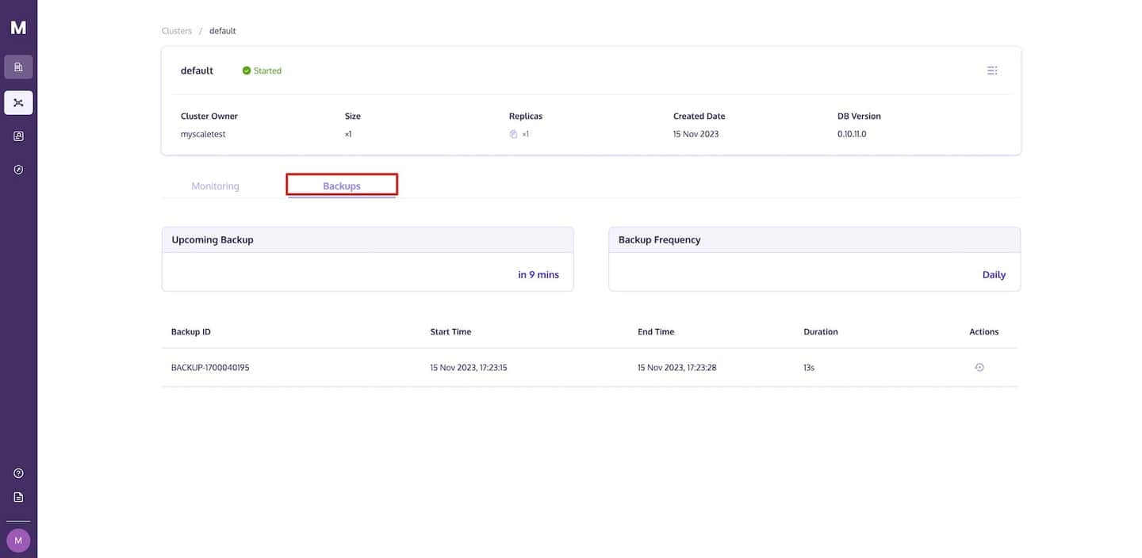The height and width of the screenshot is (558, 1142).
Task: Click the green Started status icon
Action: pyautogui.click(x=247, y=71)
